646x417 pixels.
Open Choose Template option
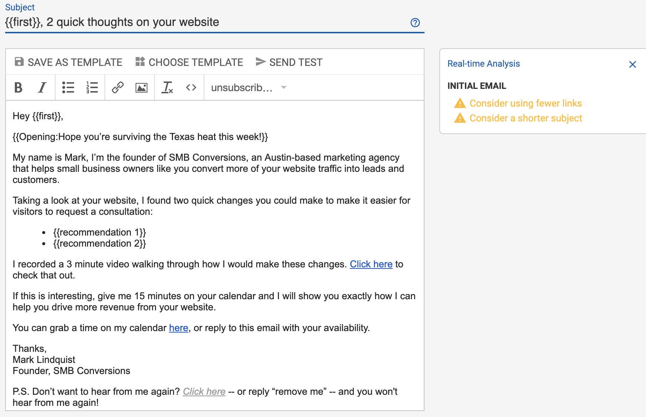tap(189, 62)
